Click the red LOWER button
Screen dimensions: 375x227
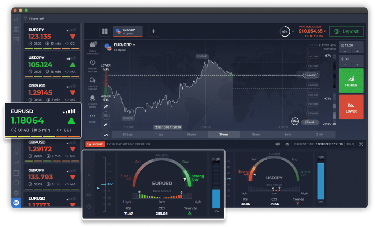point(351,107)
